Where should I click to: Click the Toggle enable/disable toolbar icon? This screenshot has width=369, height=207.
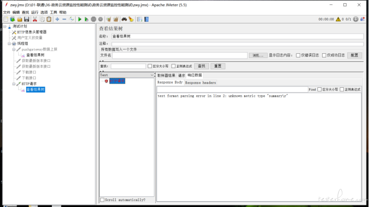71,19
